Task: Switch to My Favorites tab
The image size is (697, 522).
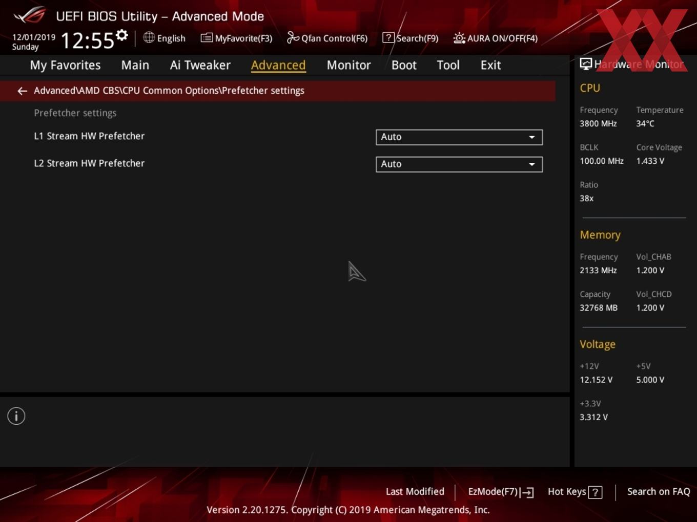Action: [65, 65]
